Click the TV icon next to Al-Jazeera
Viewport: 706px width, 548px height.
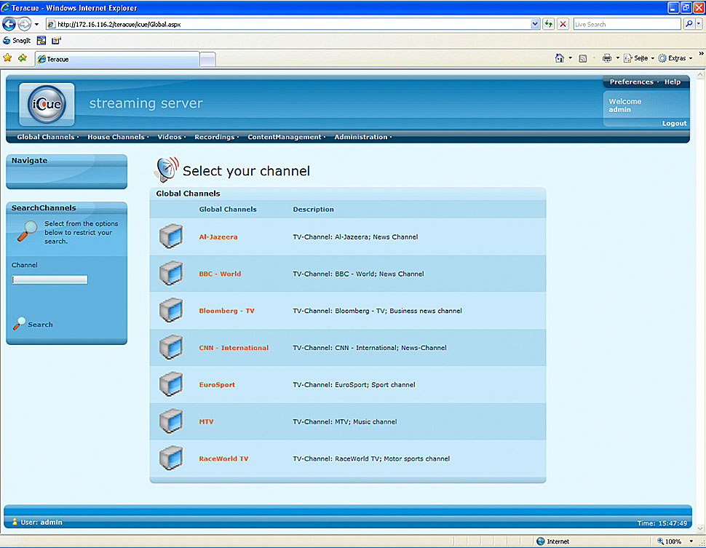pyautogui.click(x=170, y=237)
